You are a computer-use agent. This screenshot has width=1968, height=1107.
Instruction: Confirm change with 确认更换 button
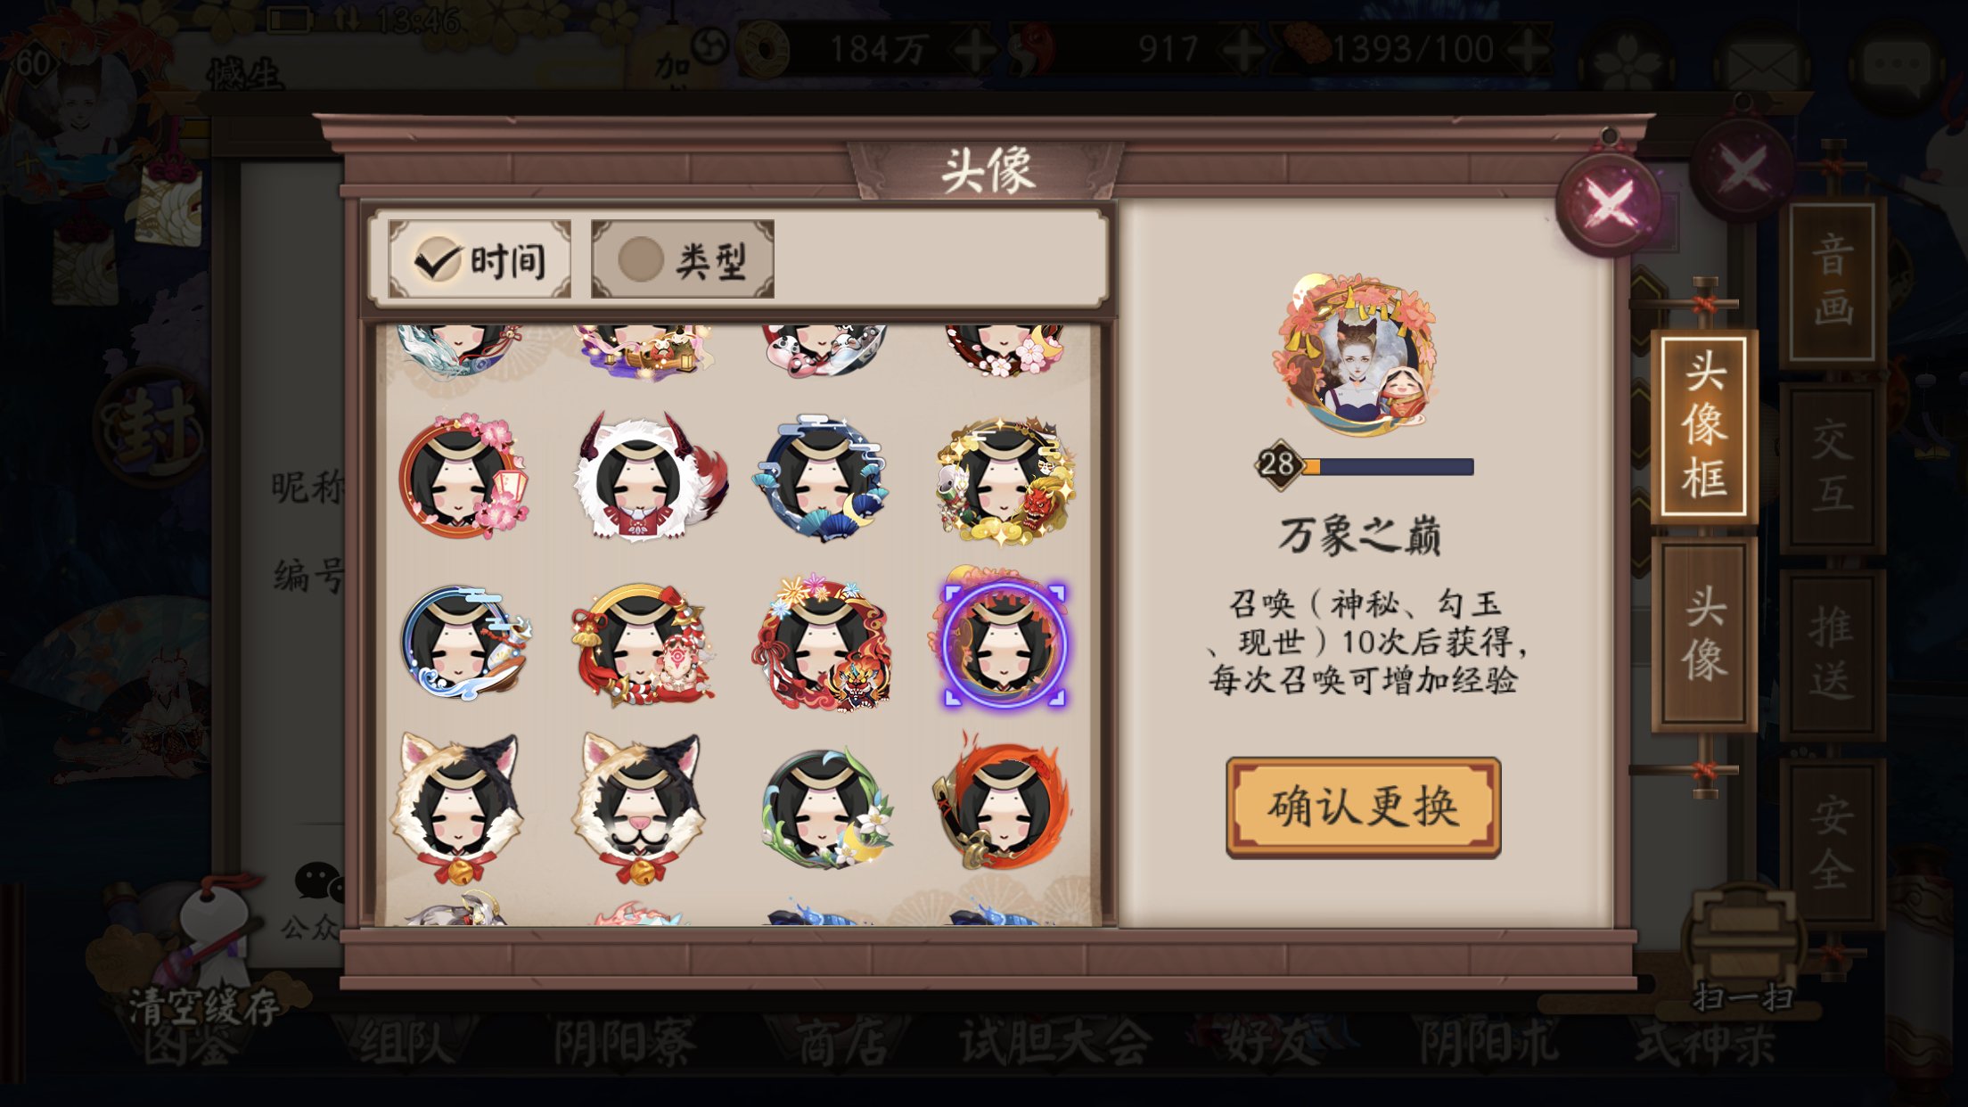[1363, 807]
